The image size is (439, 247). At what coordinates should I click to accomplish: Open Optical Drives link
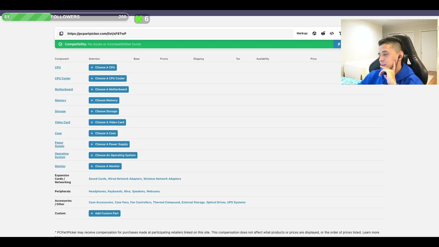tap(216, 202)
